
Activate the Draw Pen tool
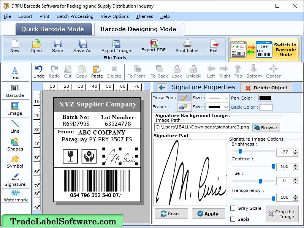[x=184, y=98]
